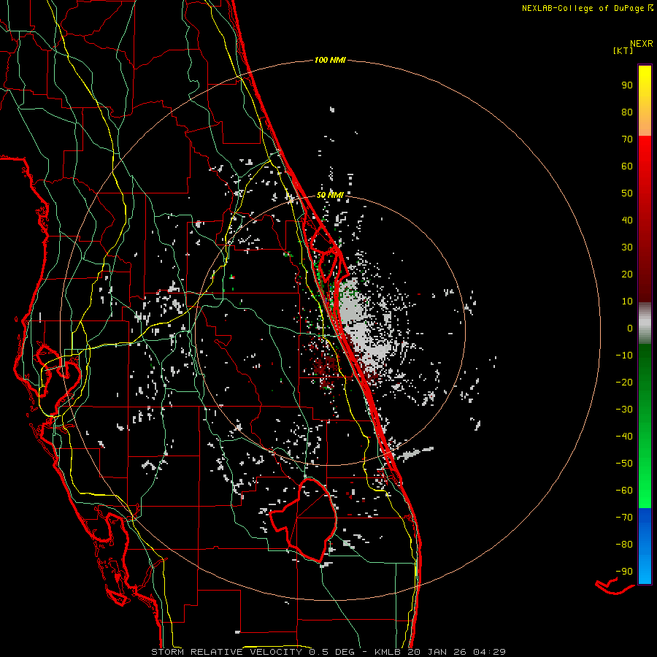
Task: Click the -20 value on the velocity scale
Action: 624,382
